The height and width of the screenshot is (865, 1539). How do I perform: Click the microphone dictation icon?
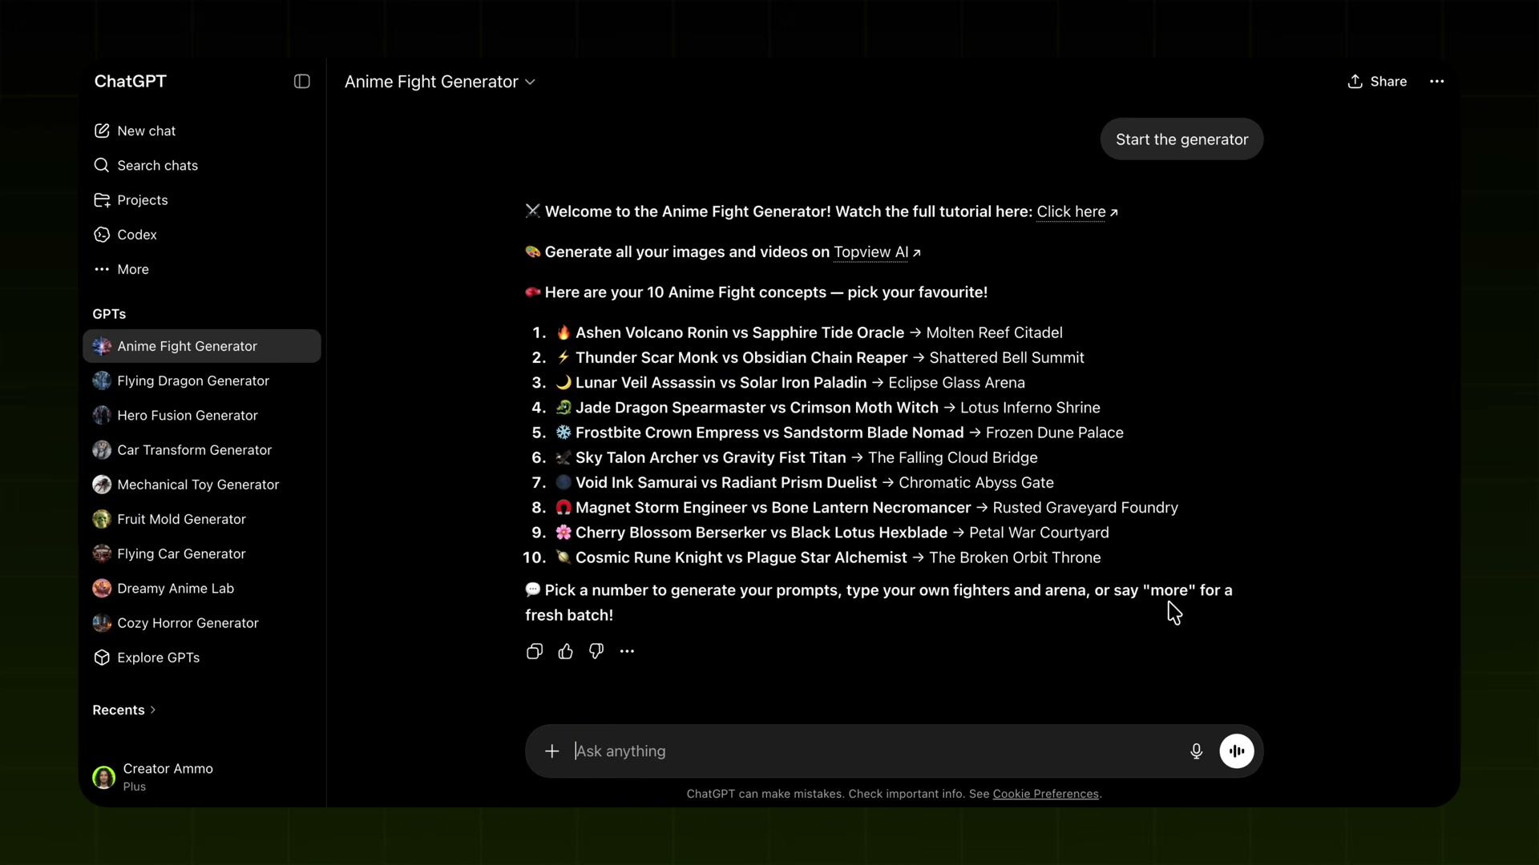1196,751
